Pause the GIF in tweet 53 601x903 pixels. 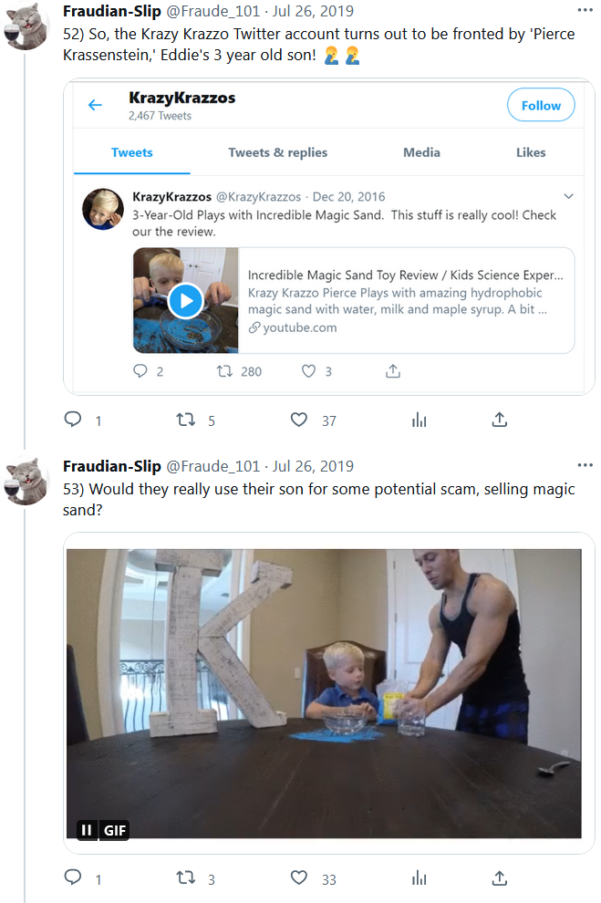87,830
